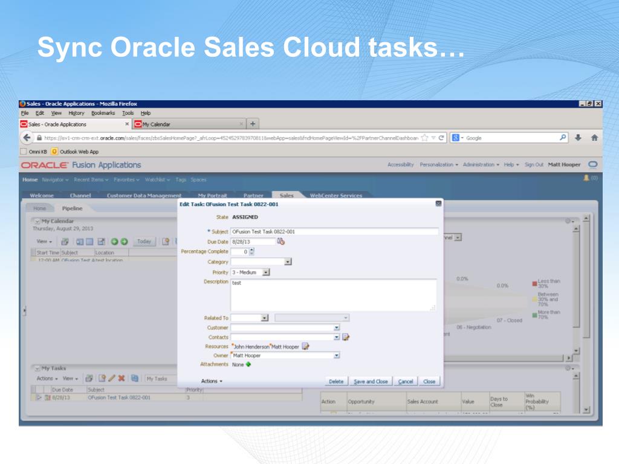Open the Owner dropdown showing Matt Hooper
This screenshot has height=464, width=619.
point(336,355)
